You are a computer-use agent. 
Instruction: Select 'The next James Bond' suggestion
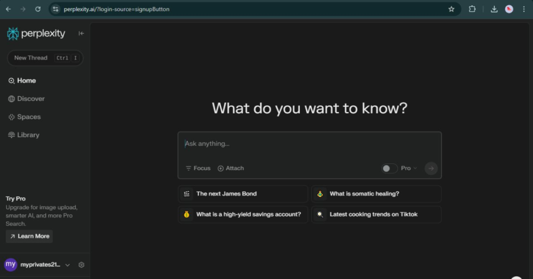coord(243,194)
